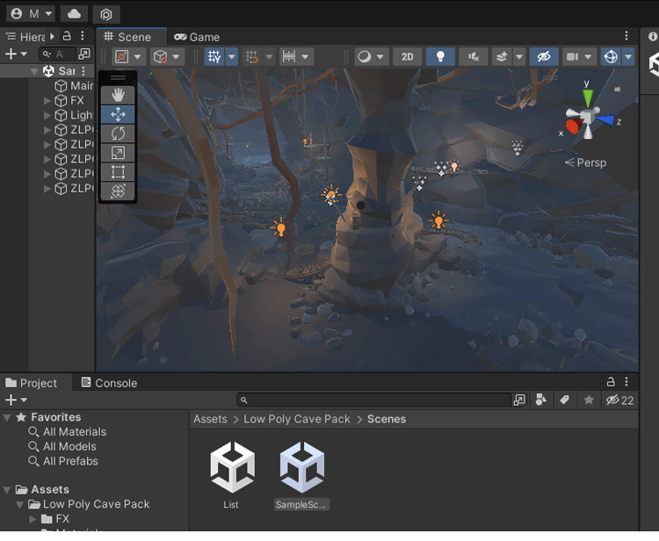Screen dimensions: 659x541
Task: Select the Scale tool
Action: pos(118,153)
